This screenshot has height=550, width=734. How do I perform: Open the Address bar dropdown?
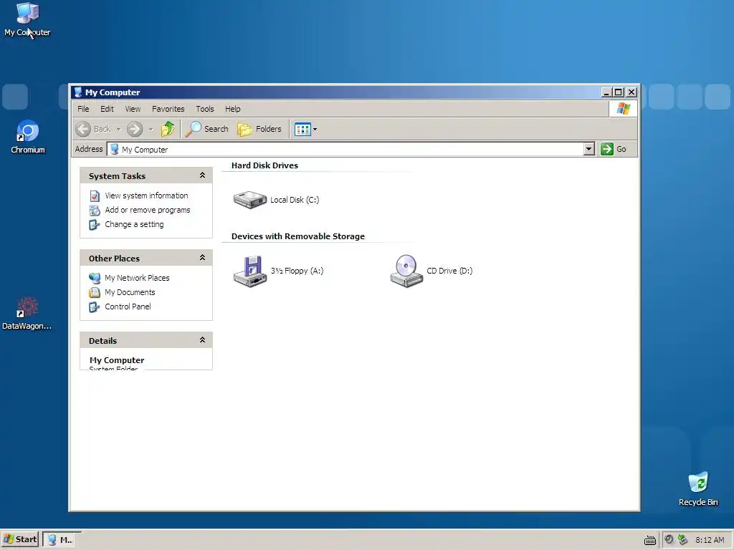click(589, 149)
